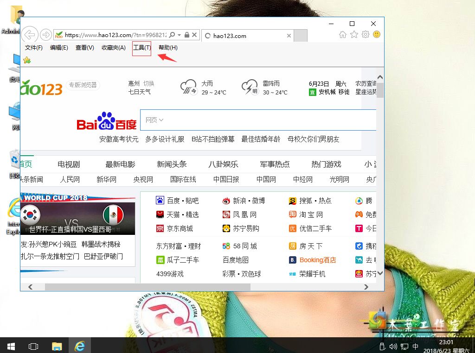
Task: Click the 人民网 news site link
Action: click(x=70, y=179)
